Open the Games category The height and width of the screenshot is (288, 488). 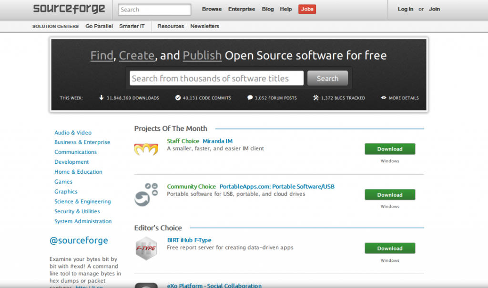pos(63,181)
